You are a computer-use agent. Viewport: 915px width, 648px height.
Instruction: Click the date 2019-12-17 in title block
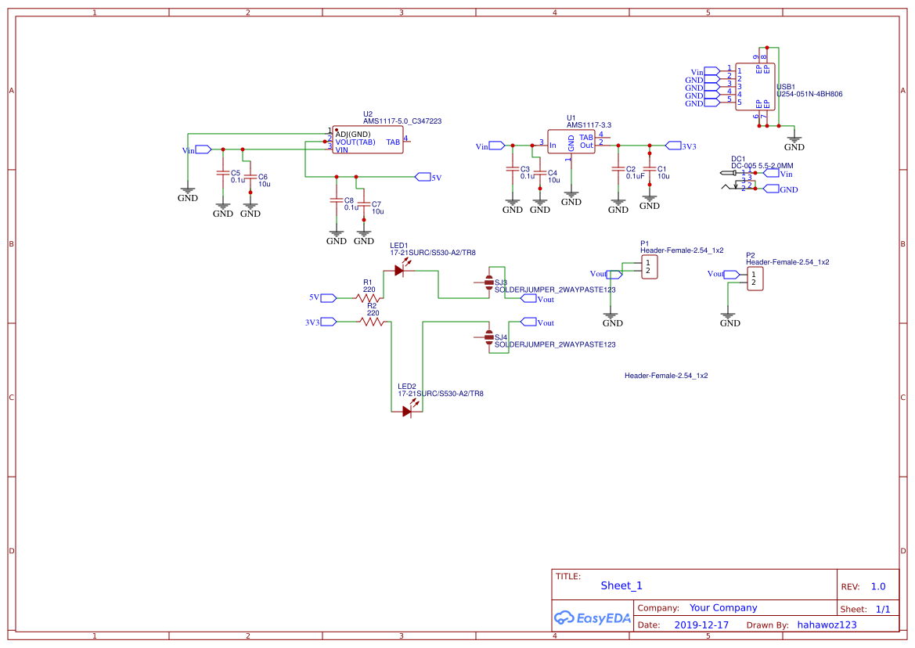click(702, 624)
